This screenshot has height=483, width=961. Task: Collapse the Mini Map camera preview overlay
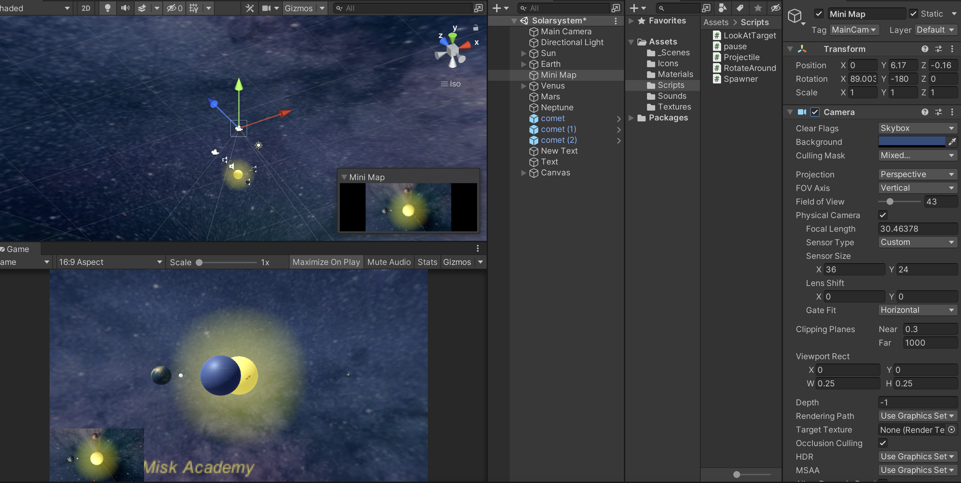[344, 177]
